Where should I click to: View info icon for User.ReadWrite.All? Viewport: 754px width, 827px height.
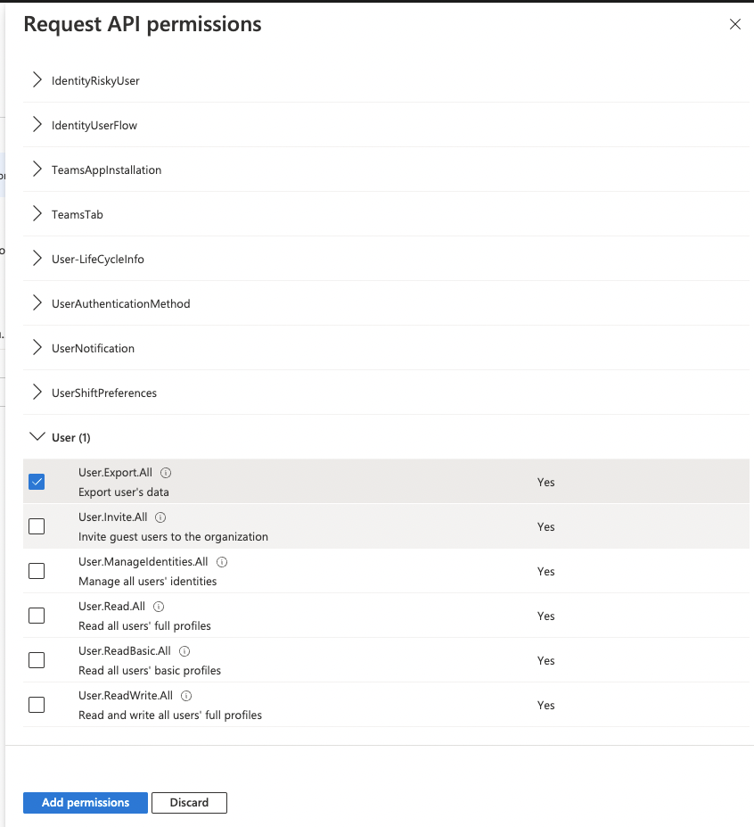[x=187, y=696]
